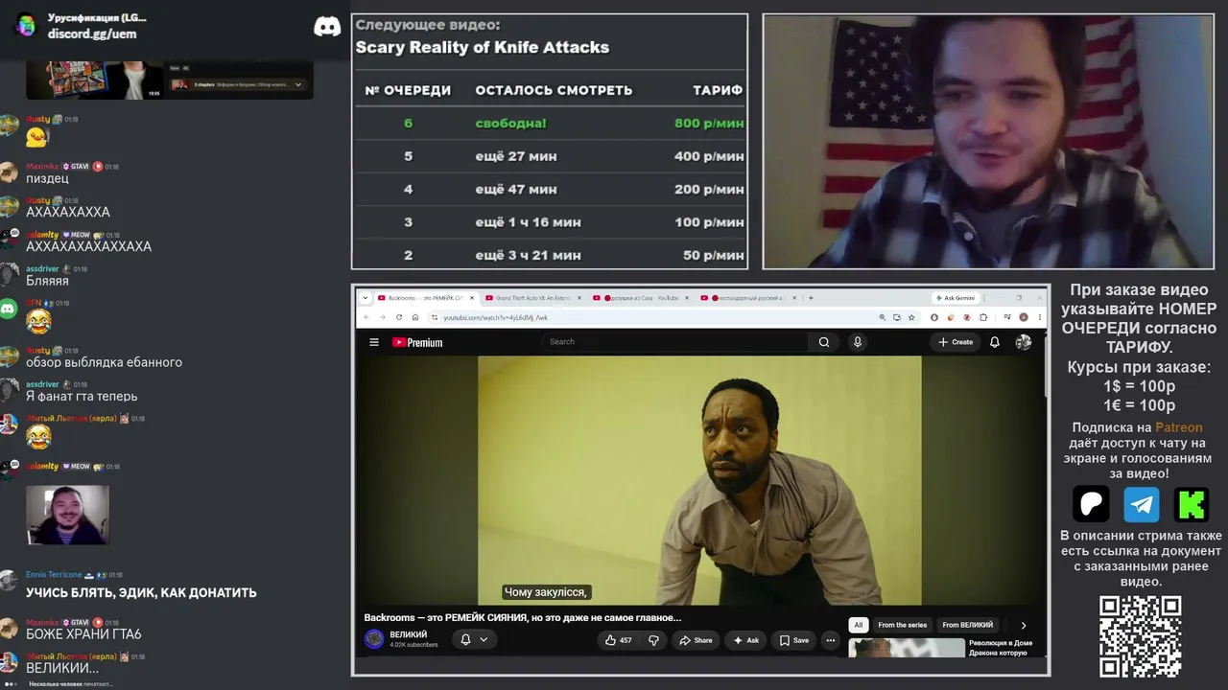Open the Telegram icon in the sidebar

[x=1142, y=503]
